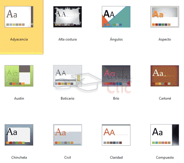Screen dimensions: 184x163
Task: Apply the Ángulos theme thumbnail
Action: coord(116,17)
